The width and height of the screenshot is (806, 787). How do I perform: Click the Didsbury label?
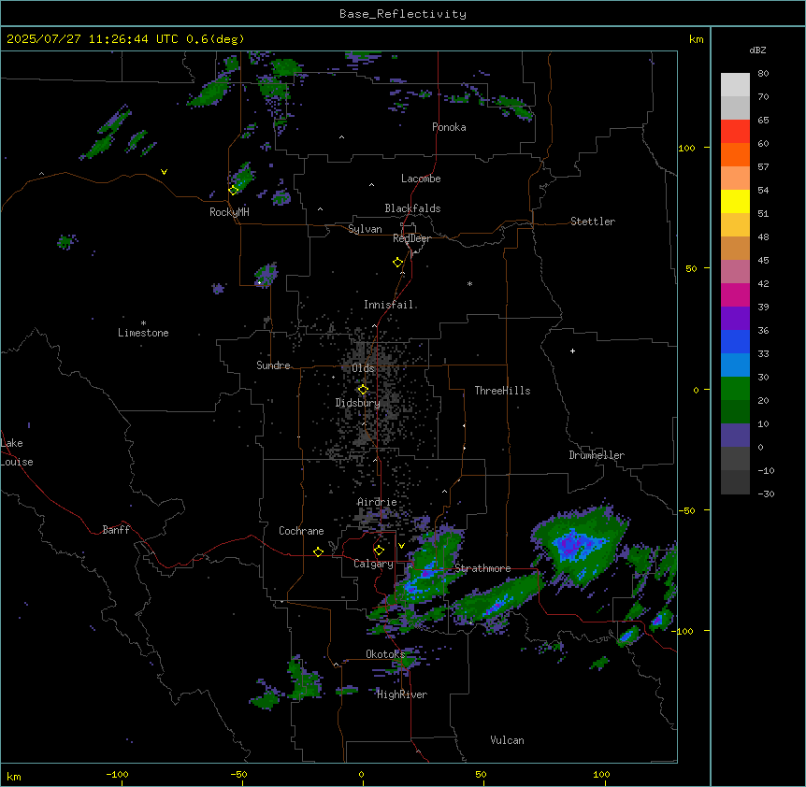(358, 403)
